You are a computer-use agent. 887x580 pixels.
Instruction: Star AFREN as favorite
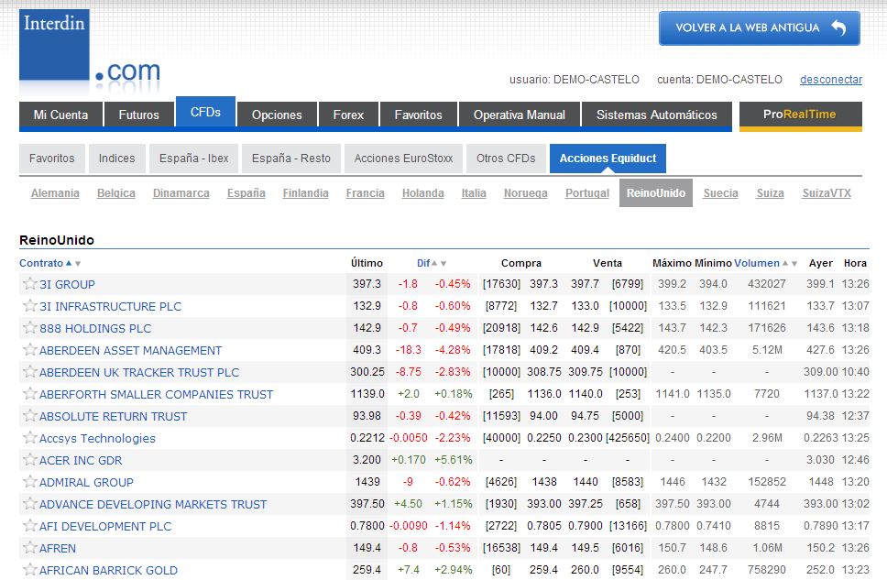[x=30, y=548]
